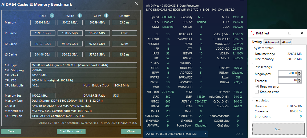Click the CPU Stepping field VMR-B2
Viewport: 307px width, 138px height.
point(84,70)
